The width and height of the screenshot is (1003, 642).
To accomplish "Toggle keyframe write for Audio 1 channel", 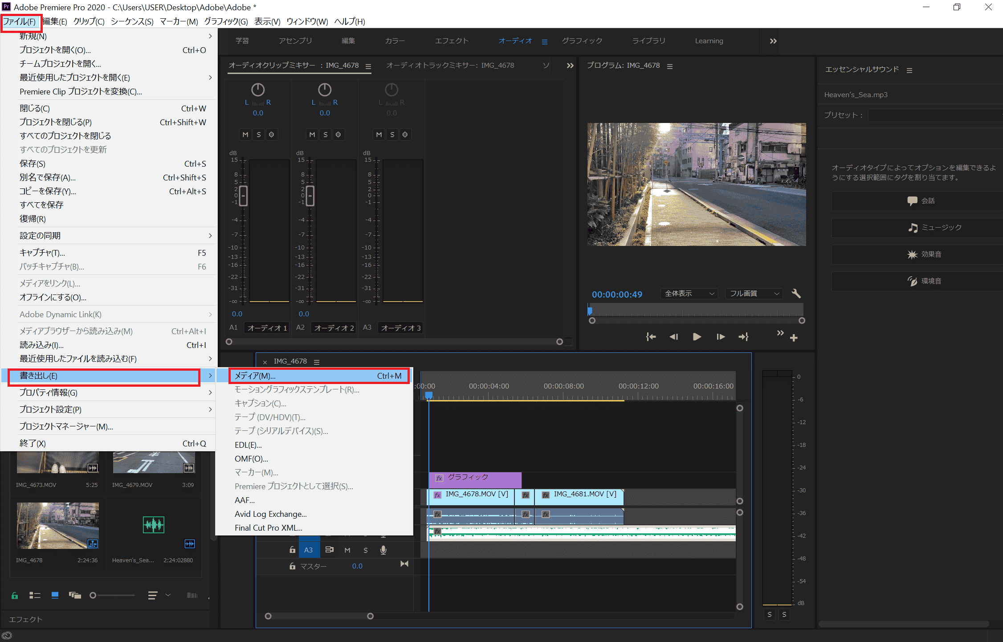I will click(x=271, y=135).
